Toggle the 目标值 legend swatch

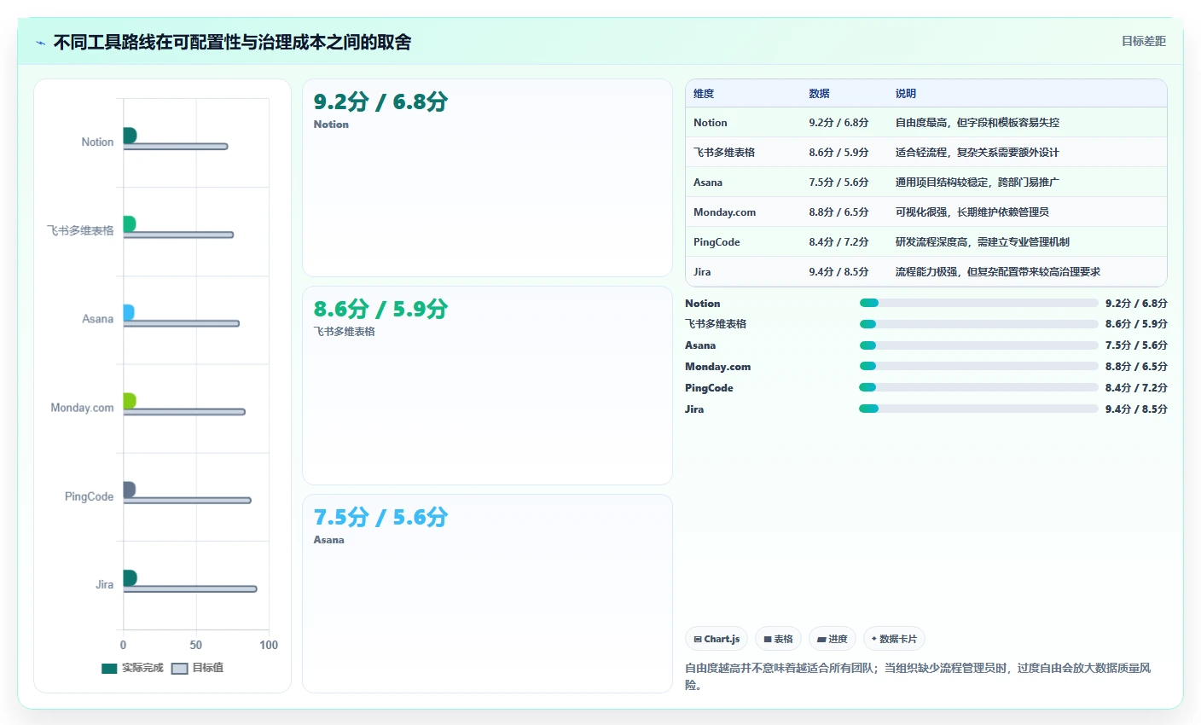[x=179, y=668]
